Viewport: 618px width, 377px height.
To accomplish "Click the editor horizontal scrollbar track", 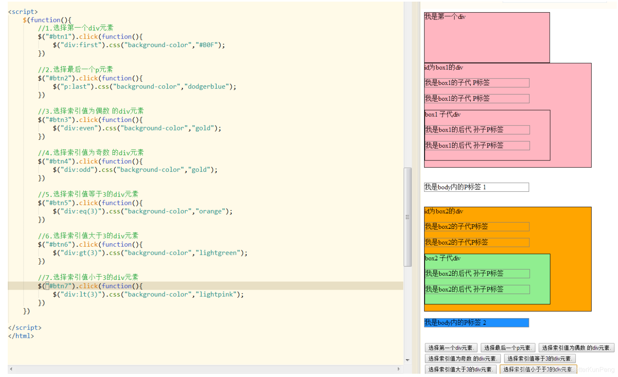I will [x=205, y=369].
